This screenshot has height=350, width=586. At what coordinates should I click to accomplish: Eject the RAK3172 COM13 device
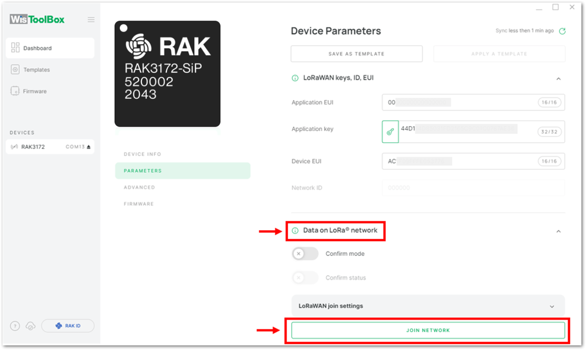88,147
